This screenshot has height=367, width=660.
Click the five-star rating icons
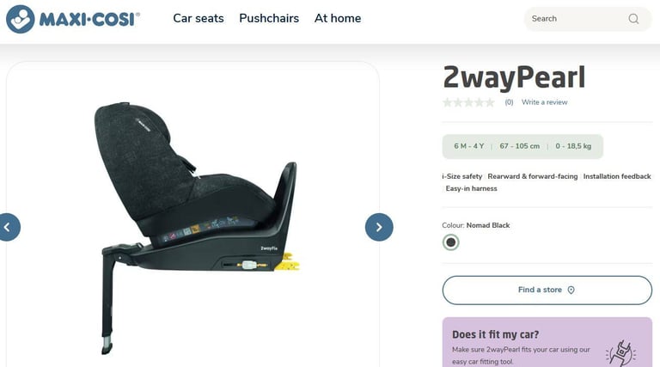(x=468, y=102)
